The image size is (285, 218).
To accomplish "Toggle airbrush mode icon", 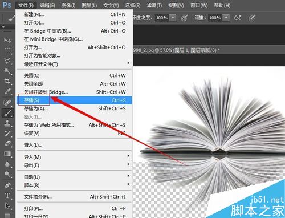I will pyautogui.click(x=238, y=18).
